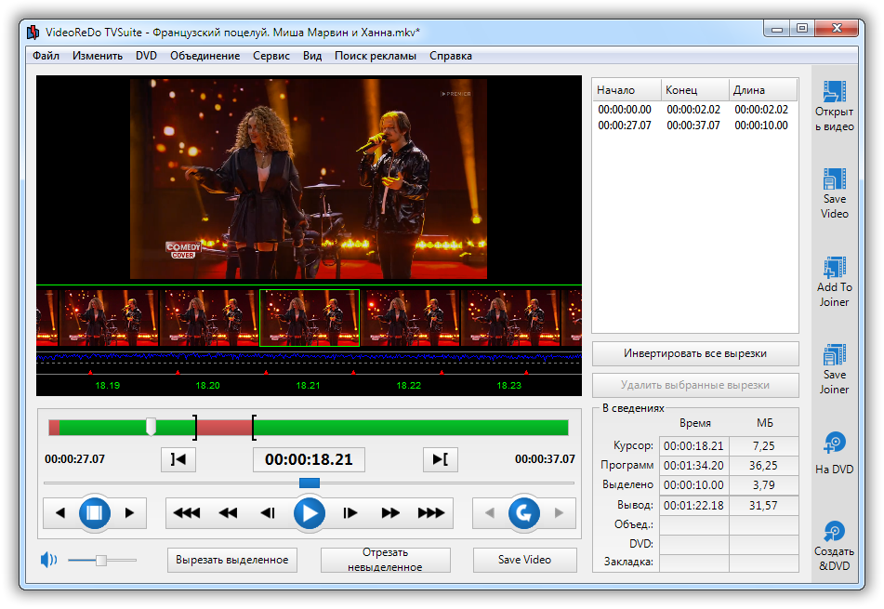
Task: Jump to selection end marker button
Action: tap(440, 459)
